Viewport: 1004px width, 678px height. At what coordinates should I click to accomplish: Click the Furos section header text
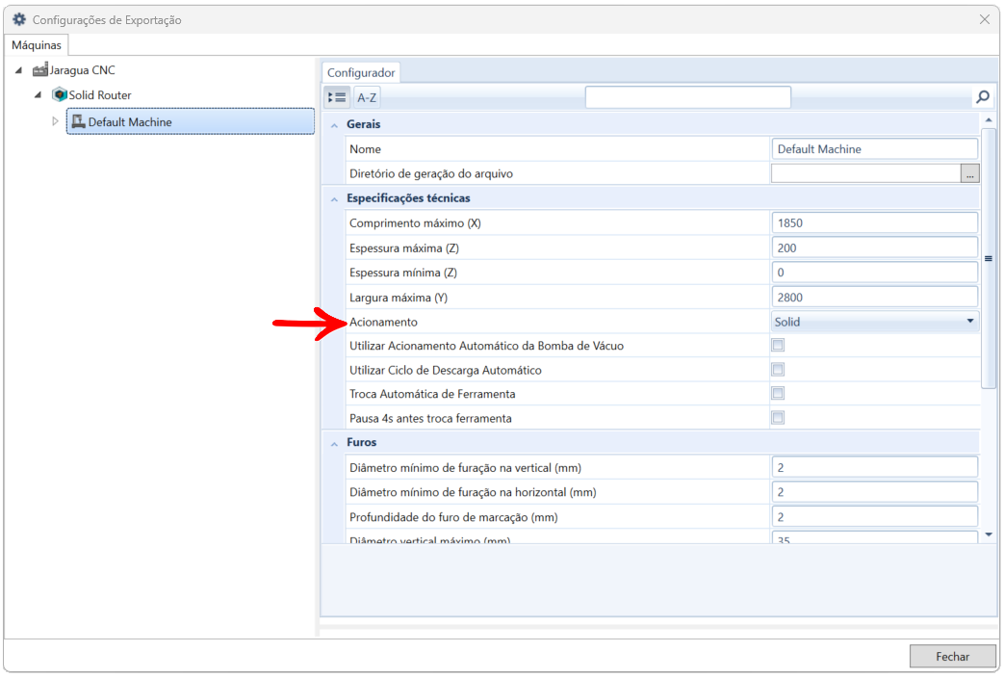pos(362,442)
